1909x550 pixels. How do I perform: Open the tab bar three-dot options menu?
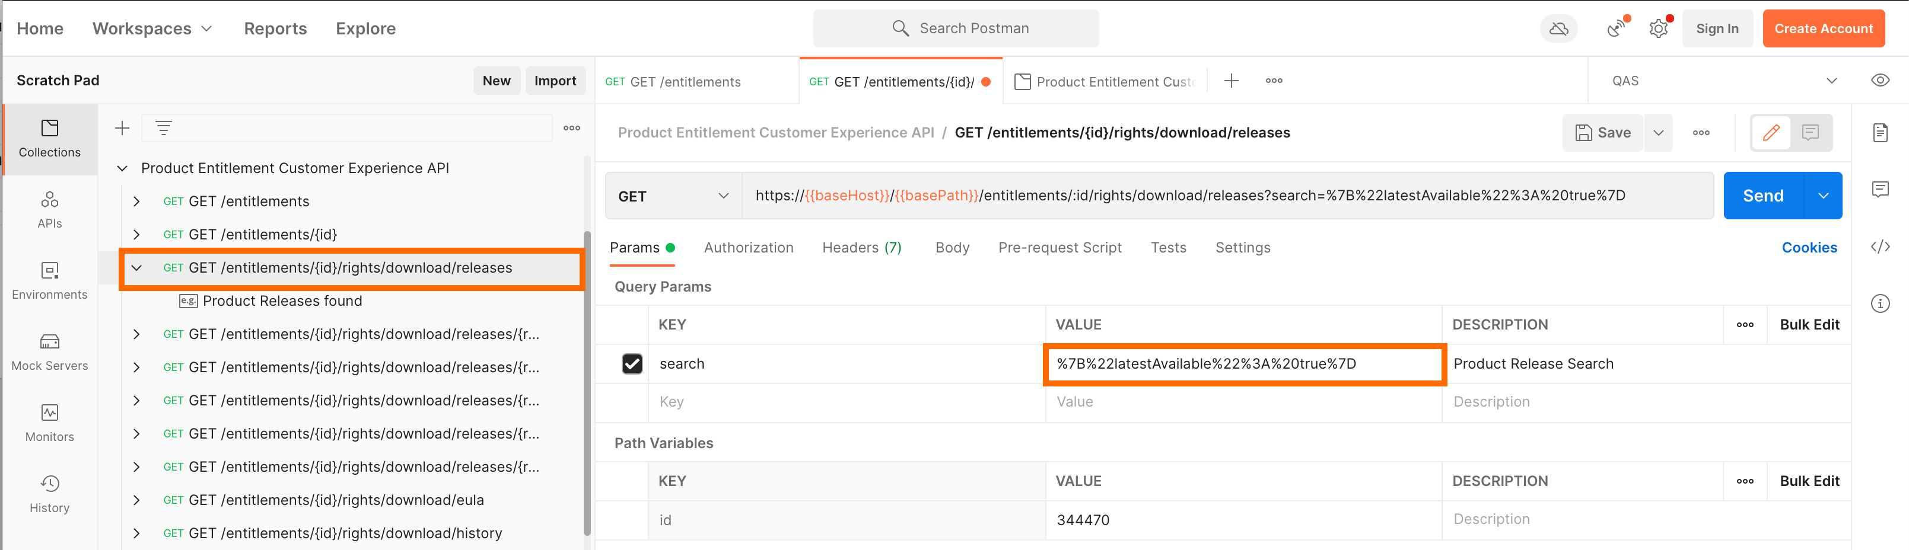point(1274,81)
